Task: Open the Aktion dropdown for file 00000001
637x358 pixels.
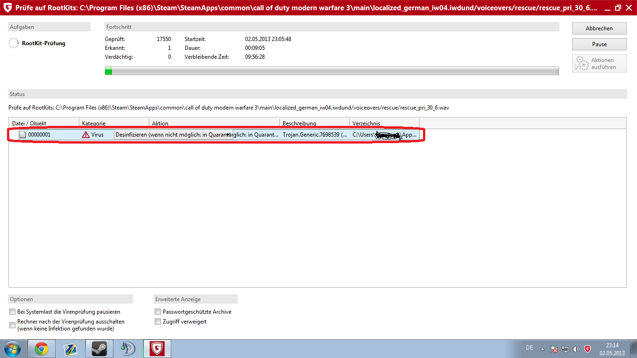Action: [x=228, y=135]
